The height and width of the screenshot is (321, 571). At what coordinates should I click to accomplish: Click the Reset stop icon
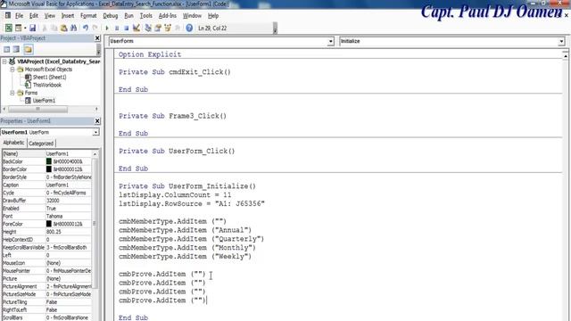pyautogui.click(x=126, y=28)
